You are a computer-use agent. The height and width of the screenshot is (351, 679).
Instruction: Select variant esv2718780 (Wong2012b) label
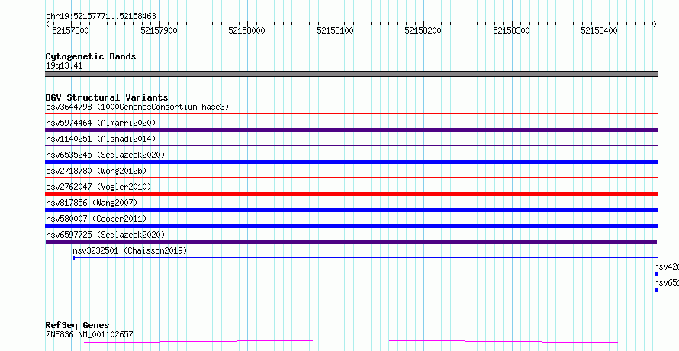coord(96,171)
